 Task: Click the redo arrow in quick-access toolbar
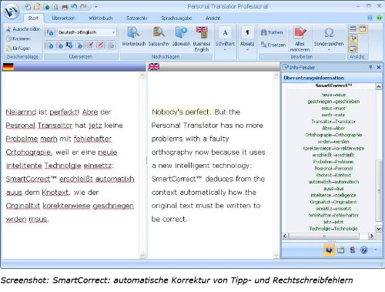pyautogui.click(x=83, y=6)
